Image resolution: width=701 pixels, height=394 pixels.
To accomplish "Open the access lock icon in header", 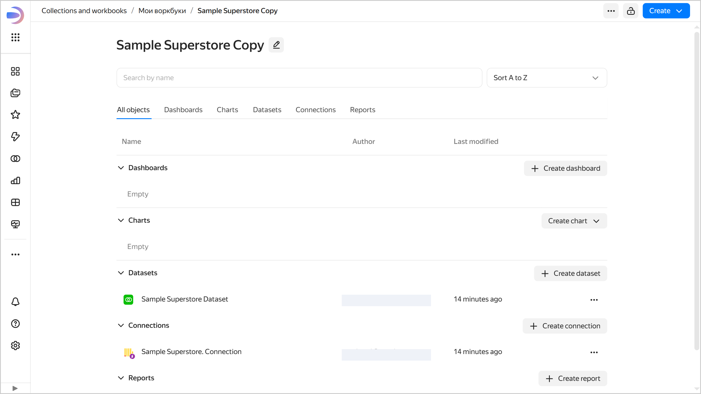I will (x=631, y=11).
